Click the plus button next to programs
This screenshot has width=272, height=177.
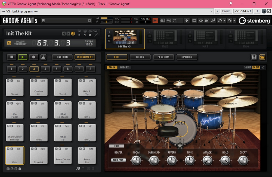click(217, 11)
